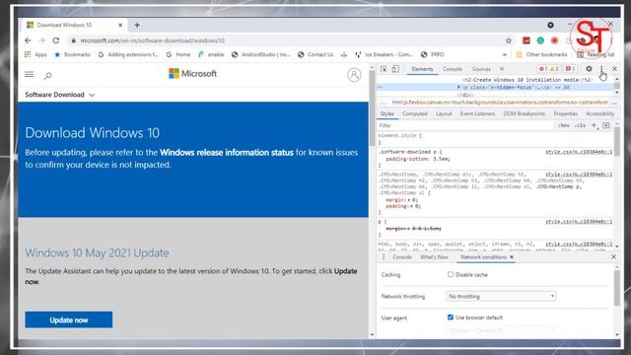The image size is (631, 355).
Task: Open the Apps shortcut in bookmarks bar
Action: coord(35,54)
